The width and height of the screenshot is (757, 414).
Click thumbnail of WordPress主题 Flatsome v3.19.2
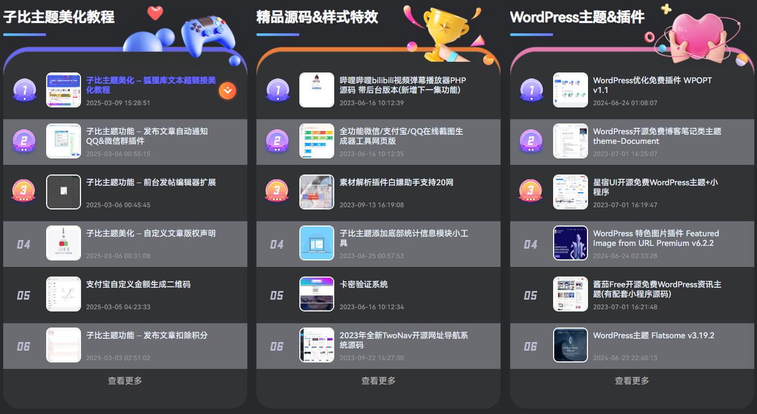tap(570, 345)
